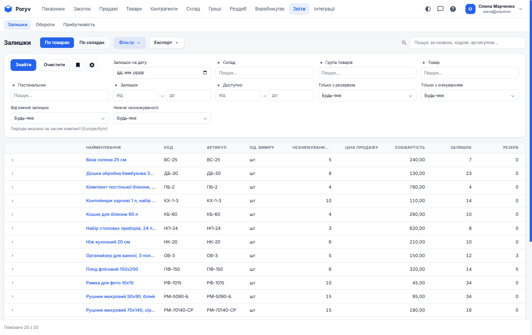Open the help question mark icon

click(x=453, y=9)
